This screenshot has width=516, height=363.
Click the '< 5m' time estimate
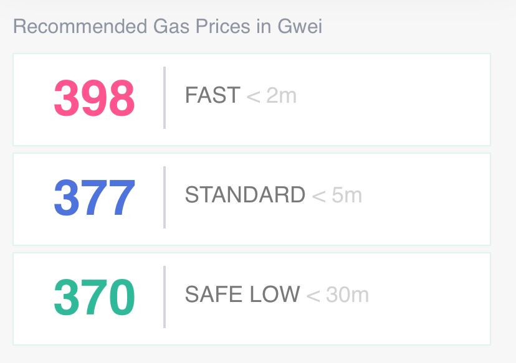pyautogui.click(x=337, y=196)
